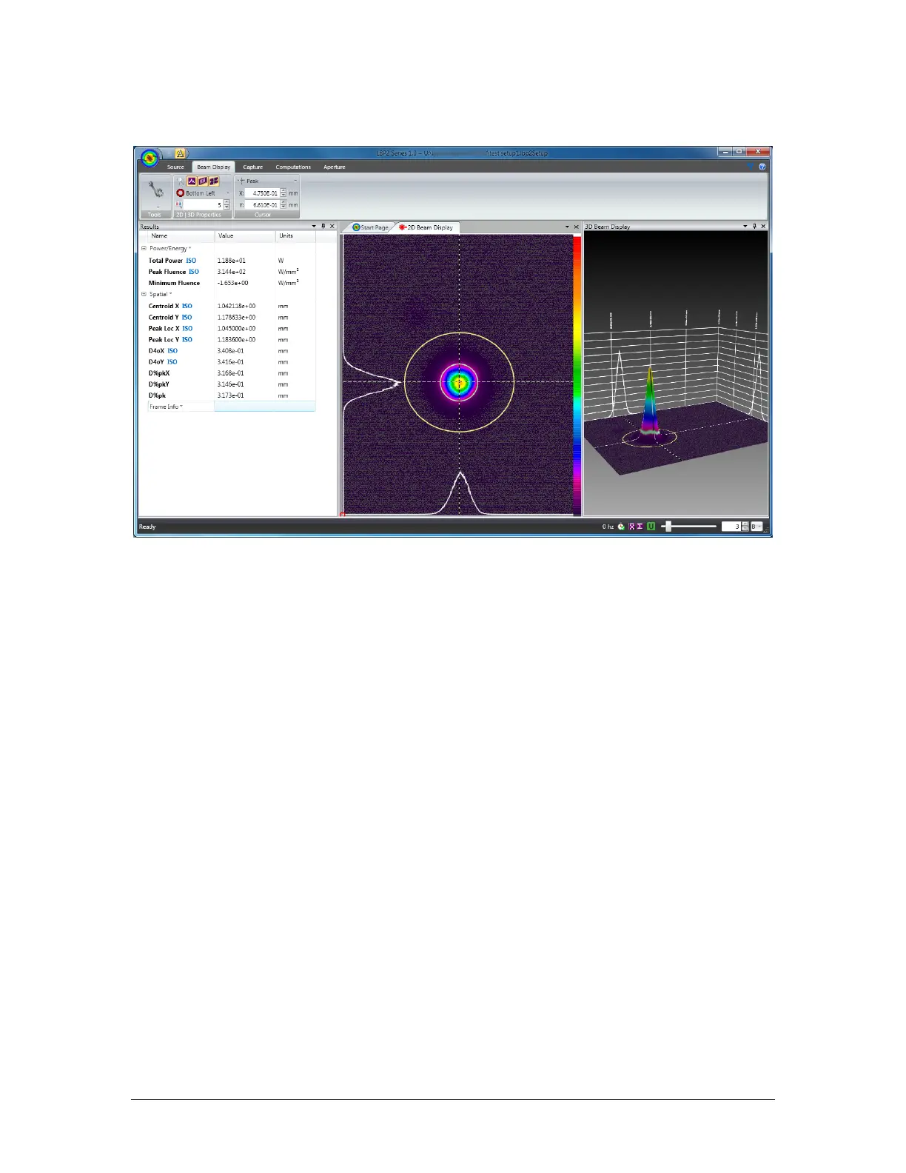
Task: Click the ISO link beside Centroid X
Action: 187,306
